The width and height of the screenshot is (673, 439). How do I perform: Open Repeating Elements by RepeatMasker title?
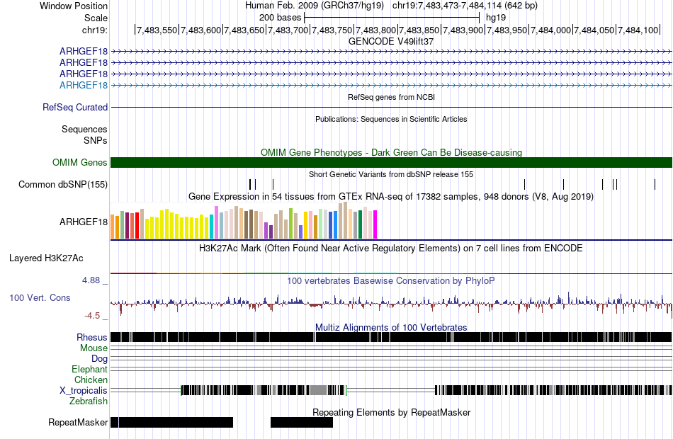click(391, 413)
